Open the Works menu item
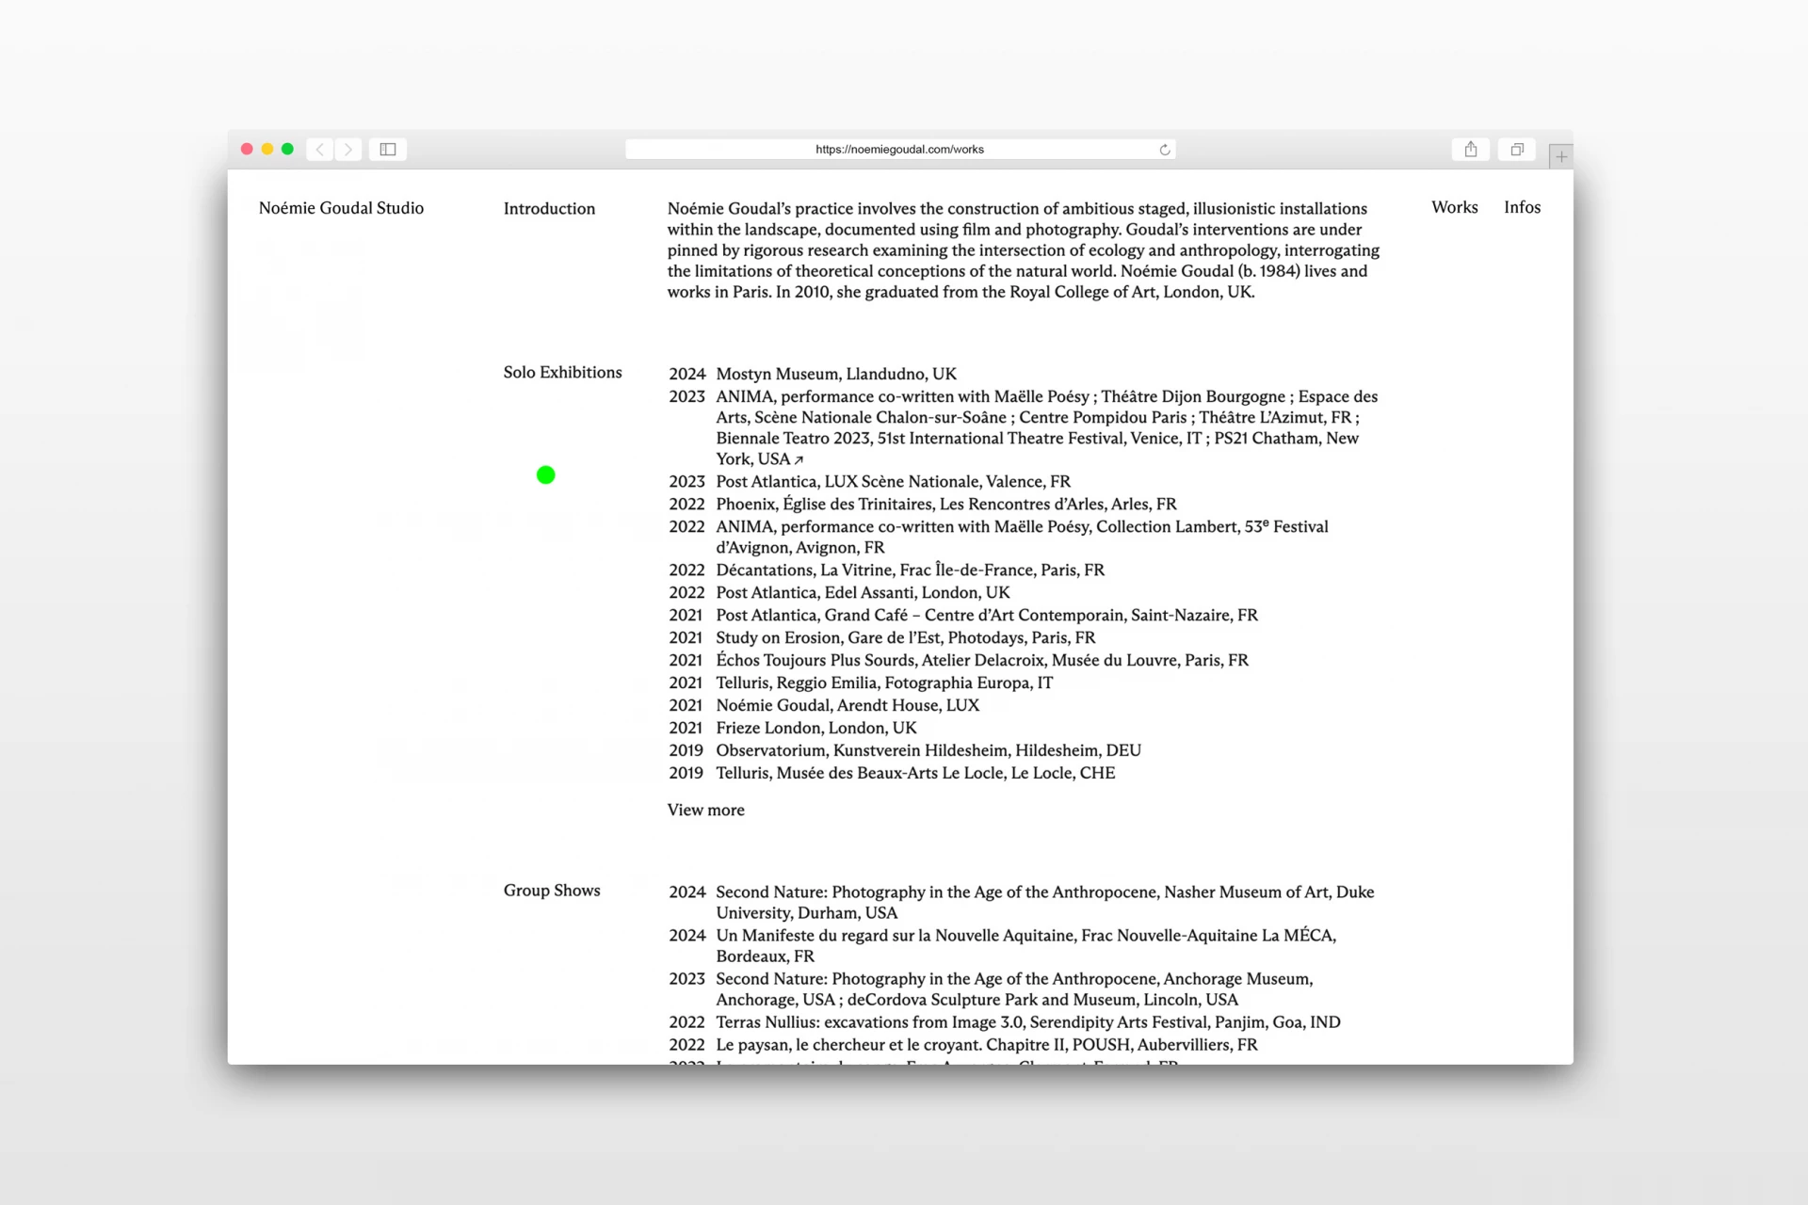1808x1205 pixels. pos(1454,207)
